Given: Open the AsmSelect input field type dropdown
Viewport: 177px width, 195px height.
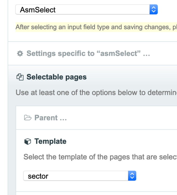Looking at the screenshot, I should 83,10.
